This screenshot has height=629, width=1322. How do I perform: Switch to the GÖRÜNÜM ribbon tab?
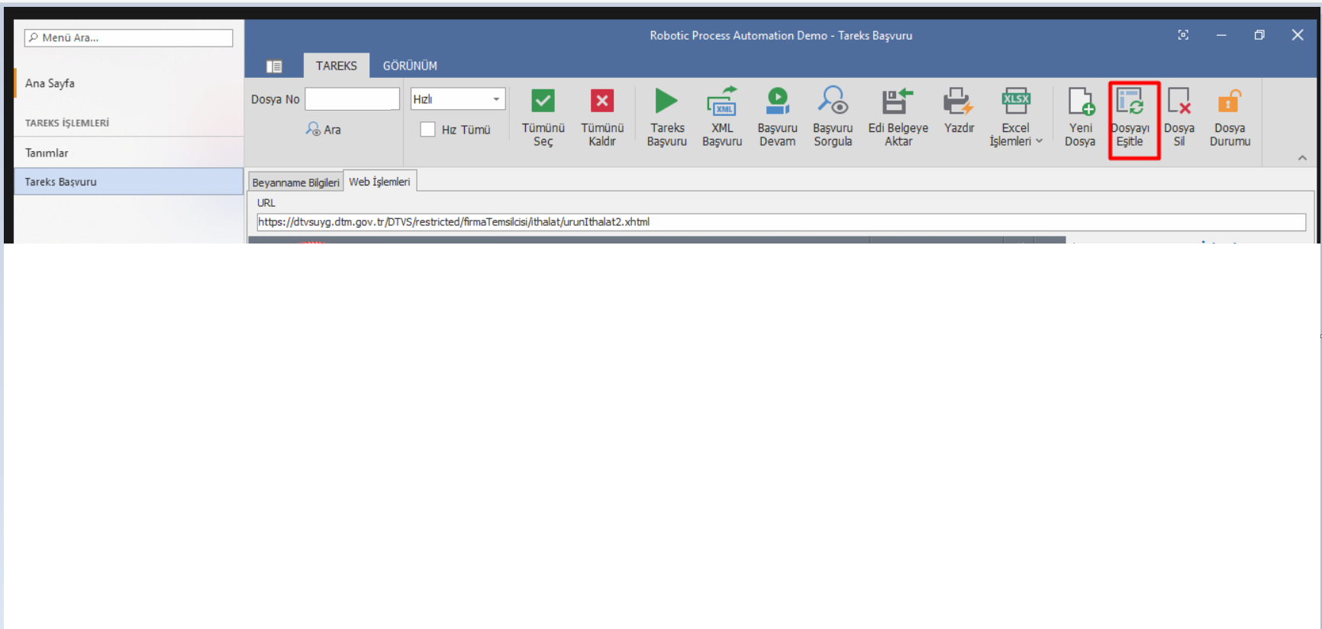pyautogui.click(x=410, y=66)
